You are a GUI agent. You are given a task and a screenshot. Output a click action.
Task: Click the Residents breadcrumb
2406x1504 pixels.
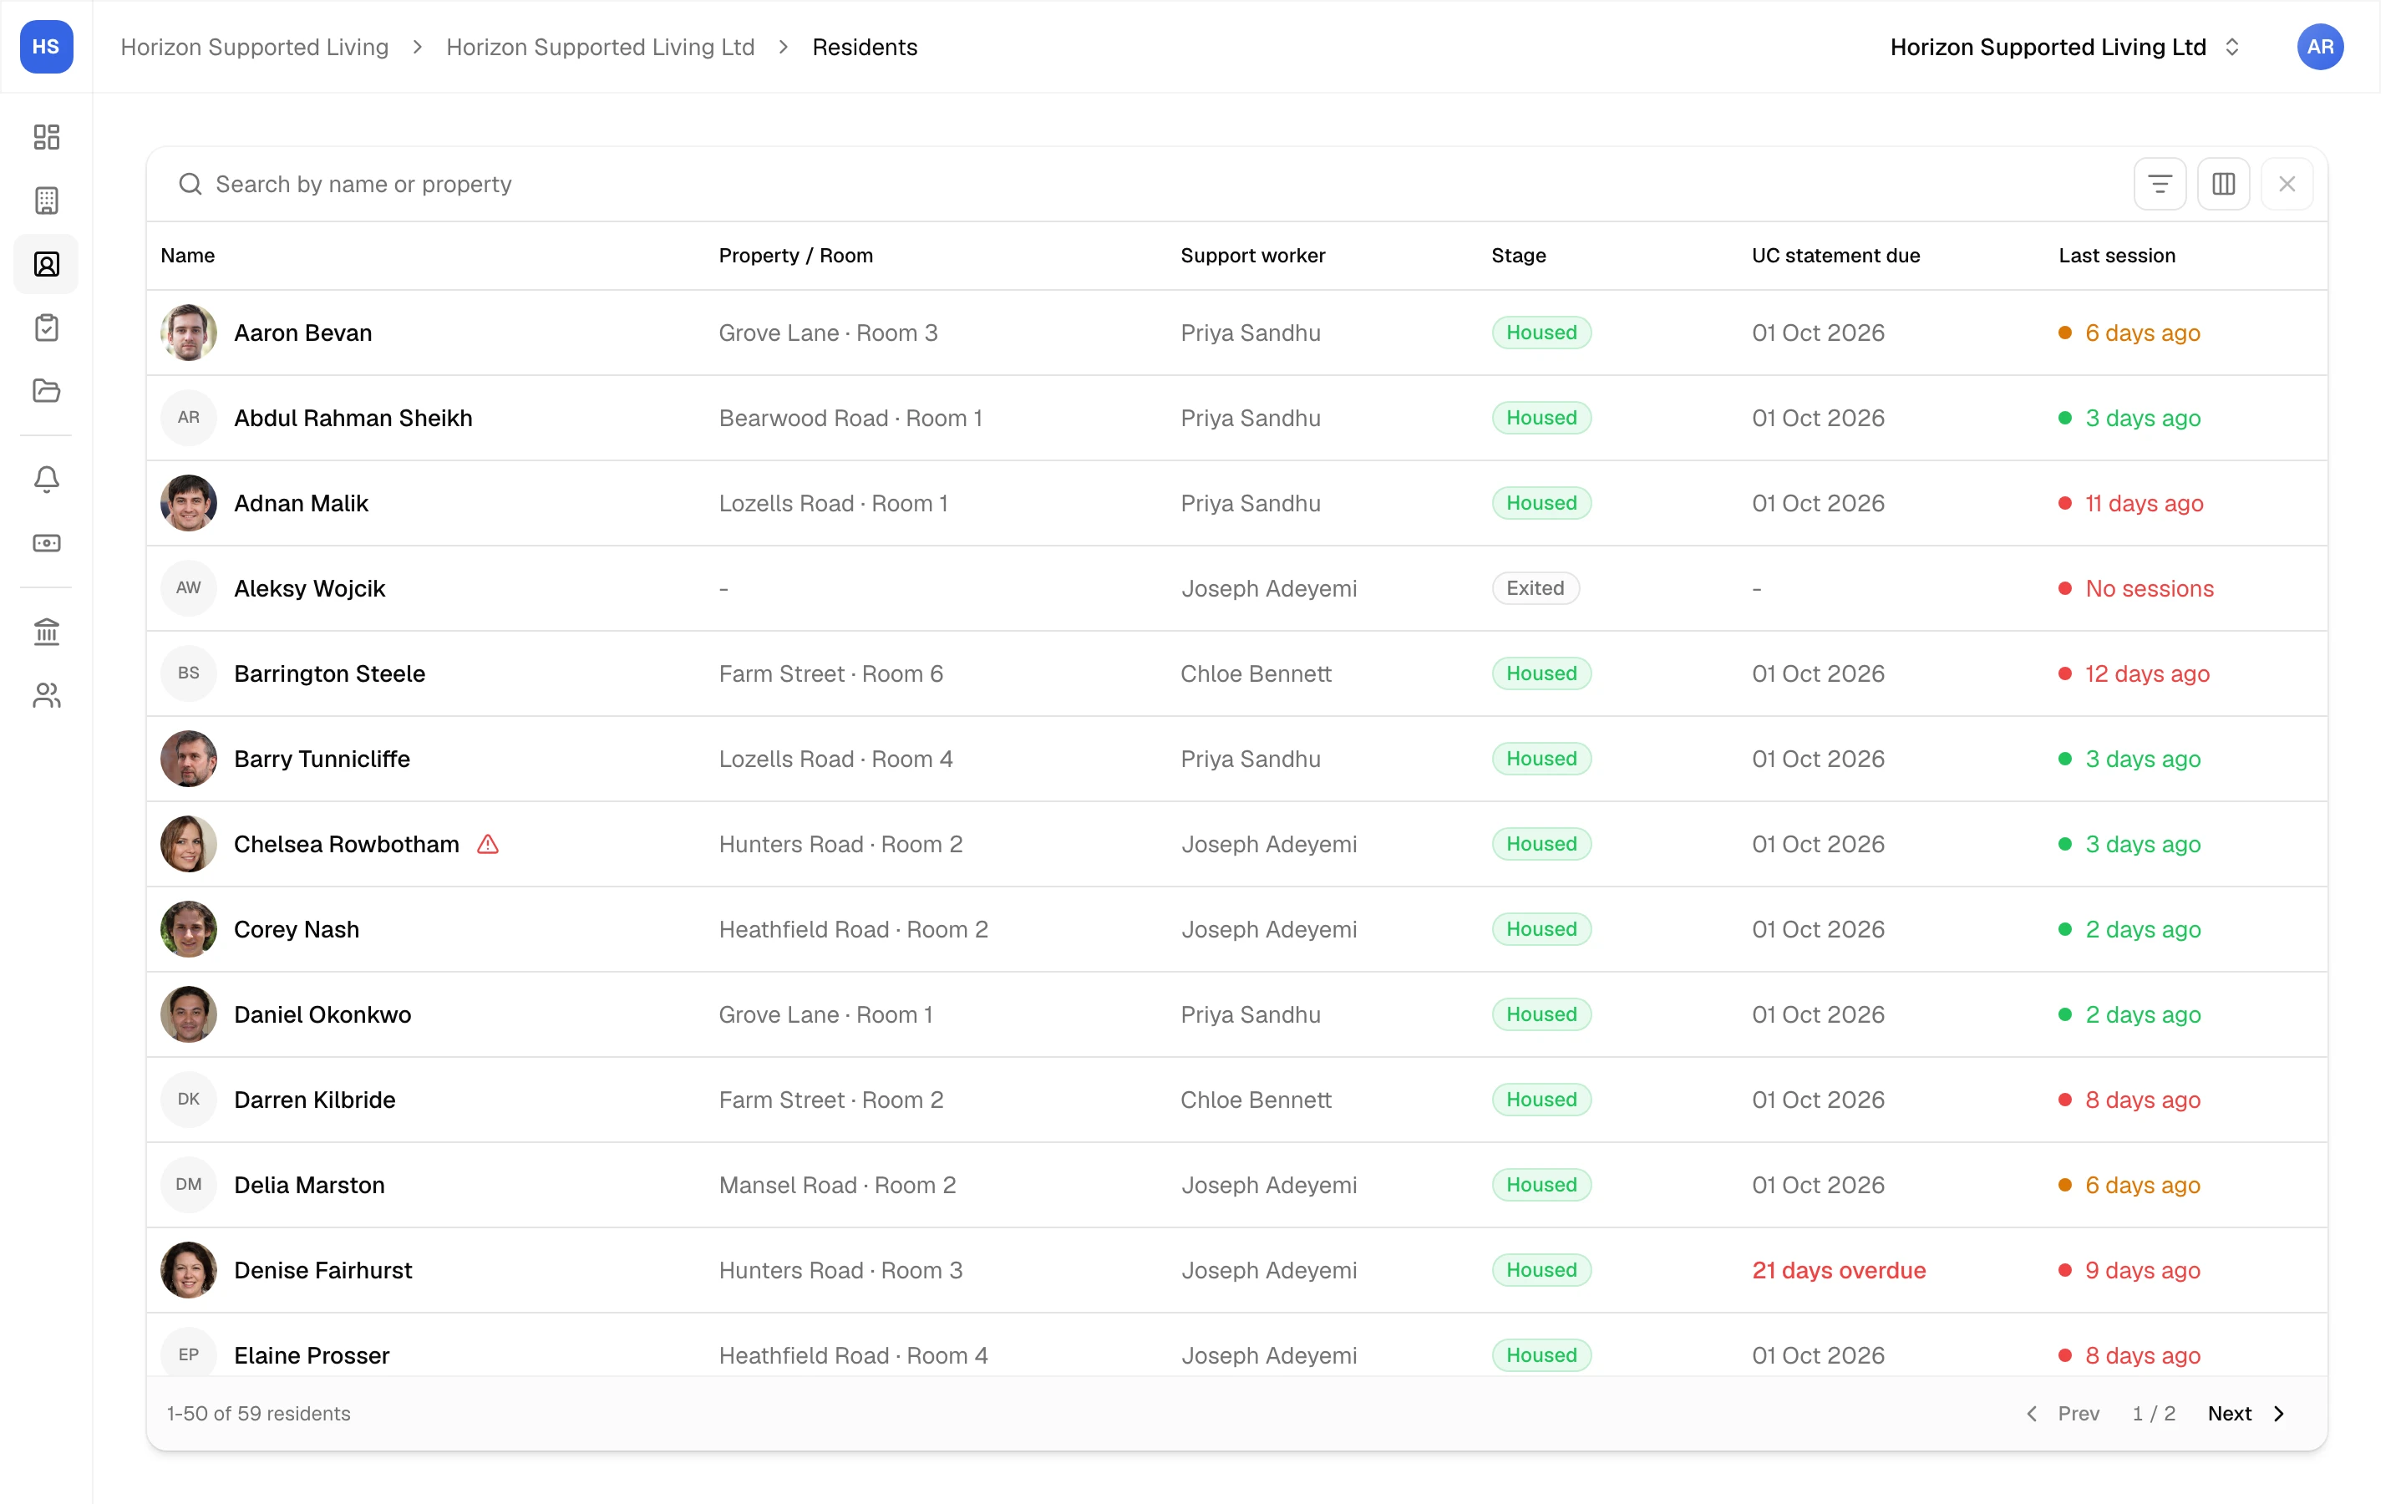pos(864,47)
